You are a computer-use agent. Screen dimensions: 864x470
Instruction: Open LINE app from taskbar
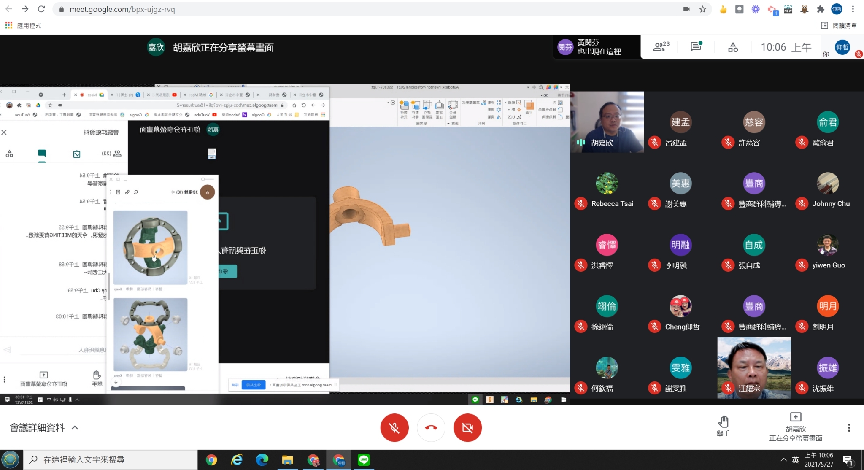click(x=364, y=459)
